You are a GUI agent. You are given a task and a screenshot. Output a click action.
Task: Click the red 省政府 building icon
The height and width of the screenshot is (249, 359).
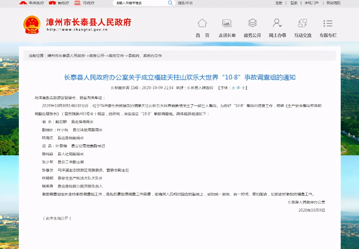[52, 3]
